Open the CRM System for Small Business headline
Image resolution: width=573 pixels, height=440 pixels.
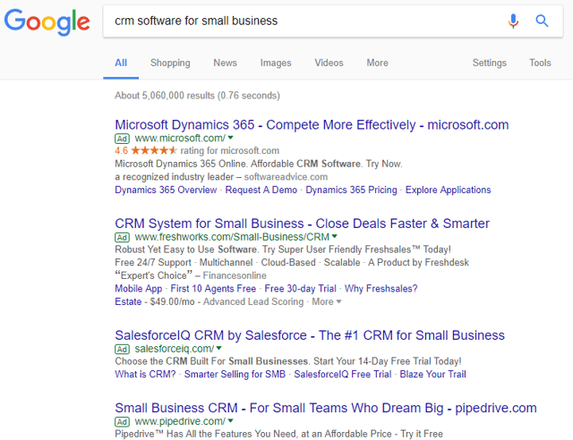pos(303,224)
